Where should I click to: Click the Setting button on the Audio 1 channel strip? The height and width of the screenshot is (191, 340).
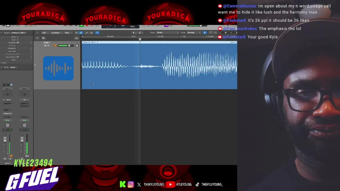(x=7, y=89)
